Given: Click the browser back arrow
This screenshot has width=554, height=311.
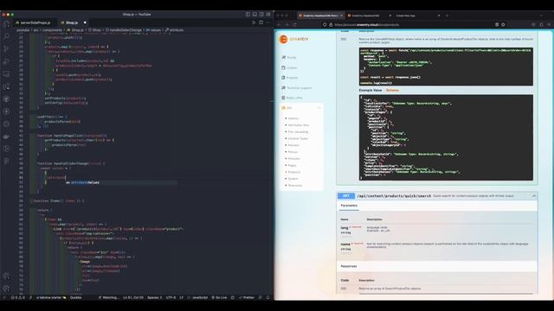Looking at the screenshot, I should [x=279, y=25].
